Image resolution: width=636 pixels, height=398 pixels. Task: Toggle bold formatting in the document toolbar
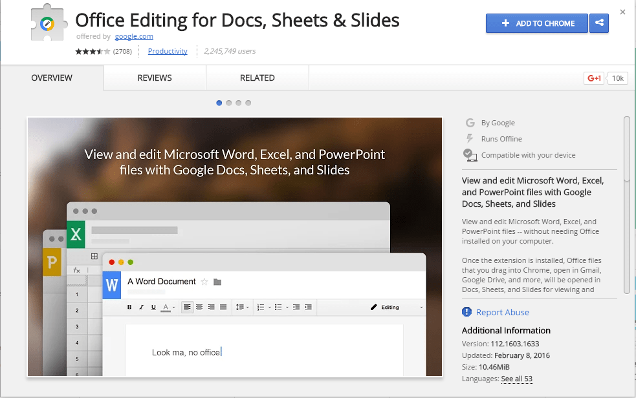[129, 307]
